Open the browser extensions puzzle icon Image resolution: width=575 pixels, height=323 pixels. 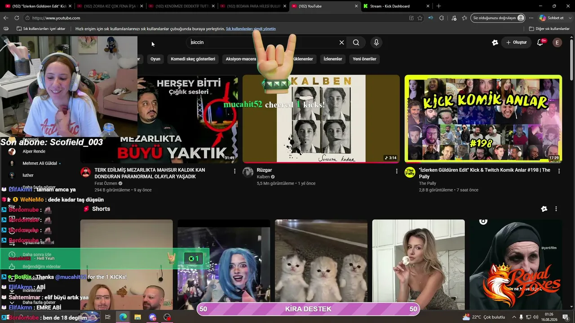pyautogui.click(x=442, y=18)
